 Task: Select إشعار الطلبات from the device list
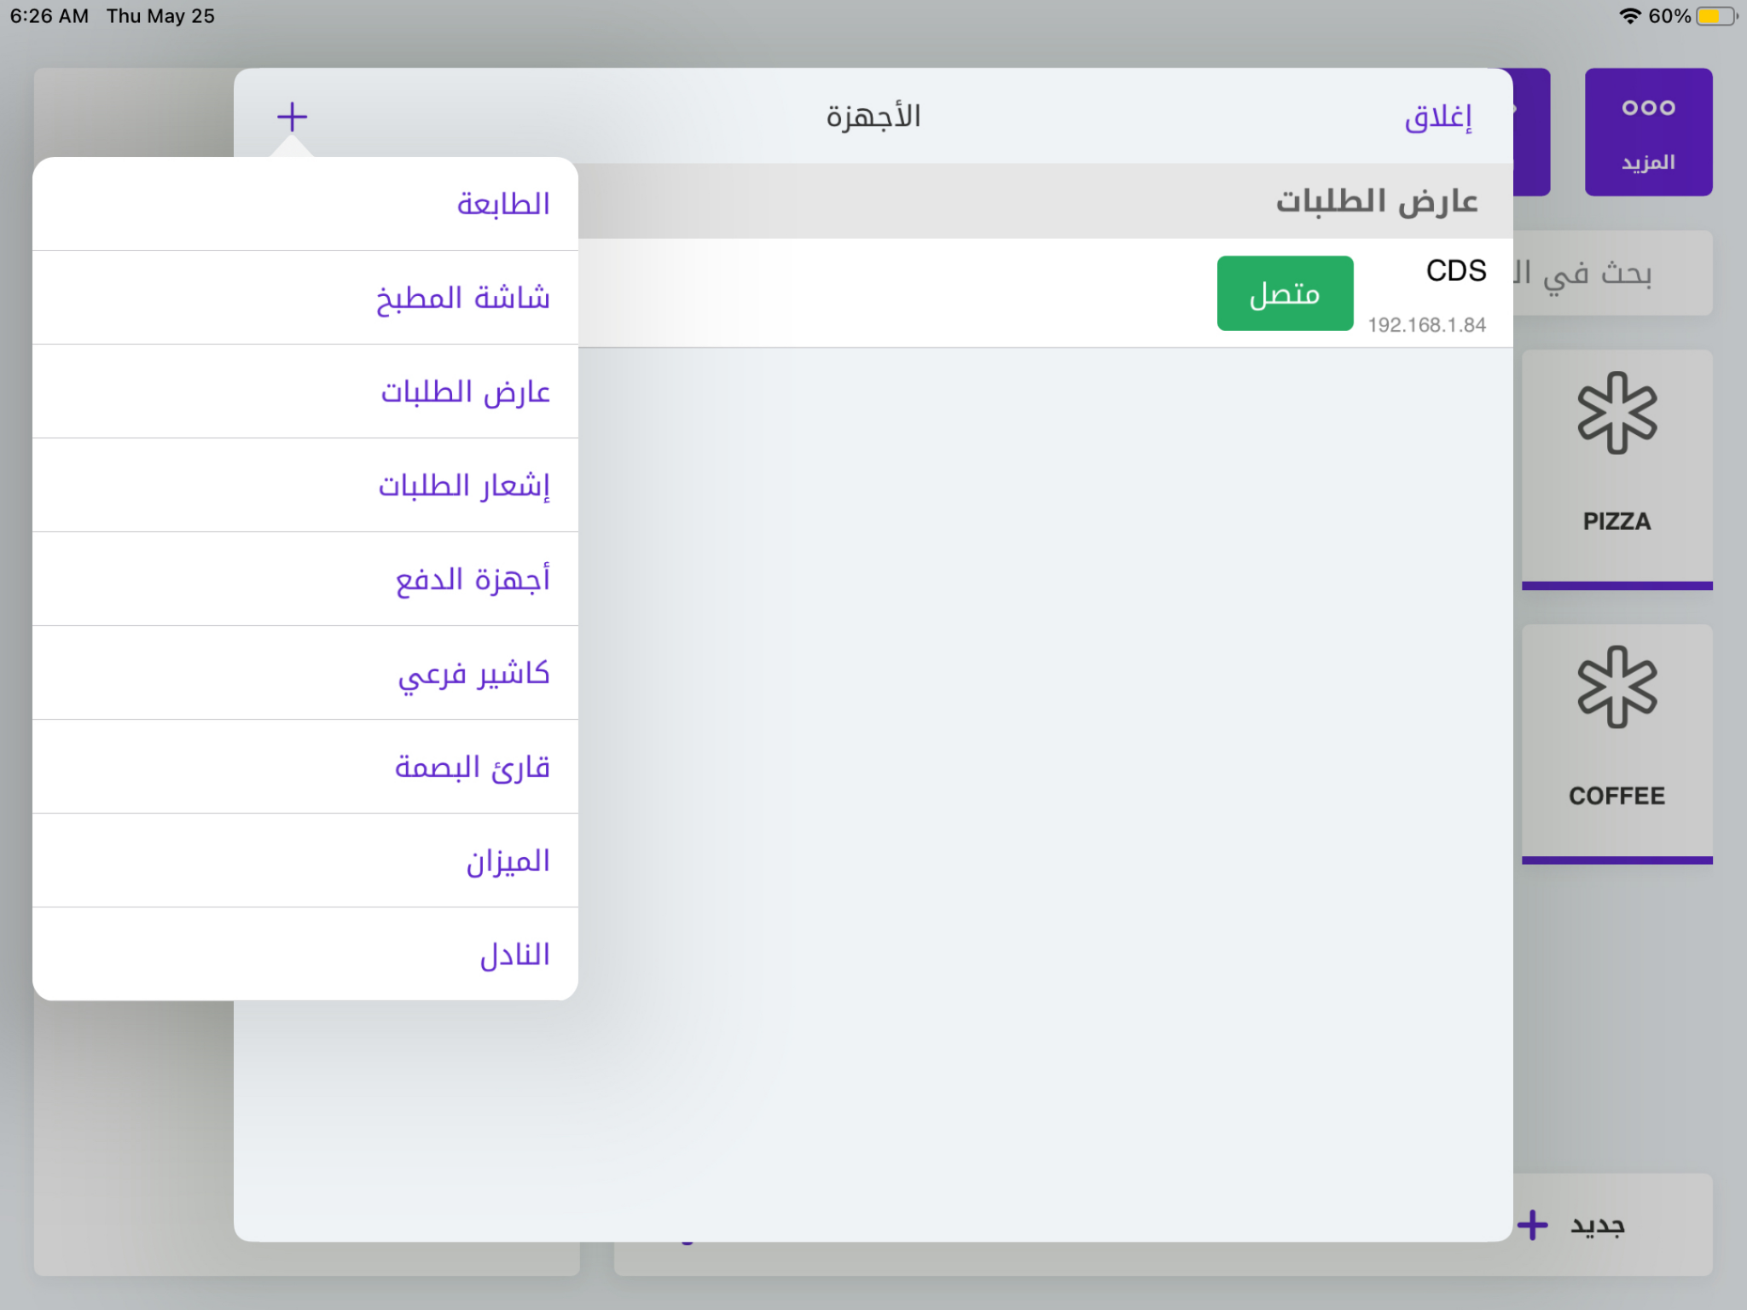(464, 485)
